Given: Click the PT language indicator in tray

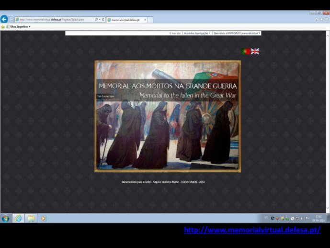Looking at the screenshot, I should coord(266,218).
